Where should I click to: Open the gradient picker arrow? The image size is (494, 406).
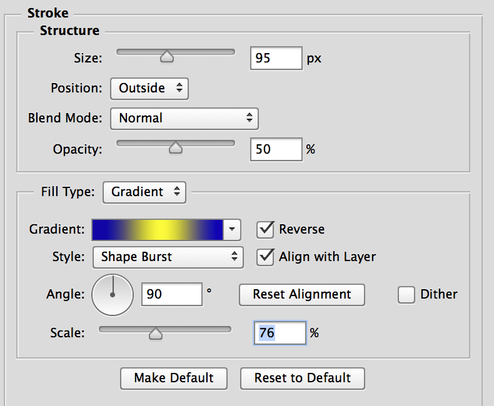[x=232, y=229]
